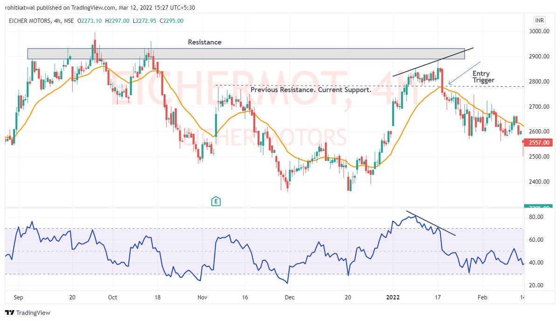560x321 pixels.
Task: Click the 2400.00 price axis label
Action: pyautogui.click(x=540, y=182)
